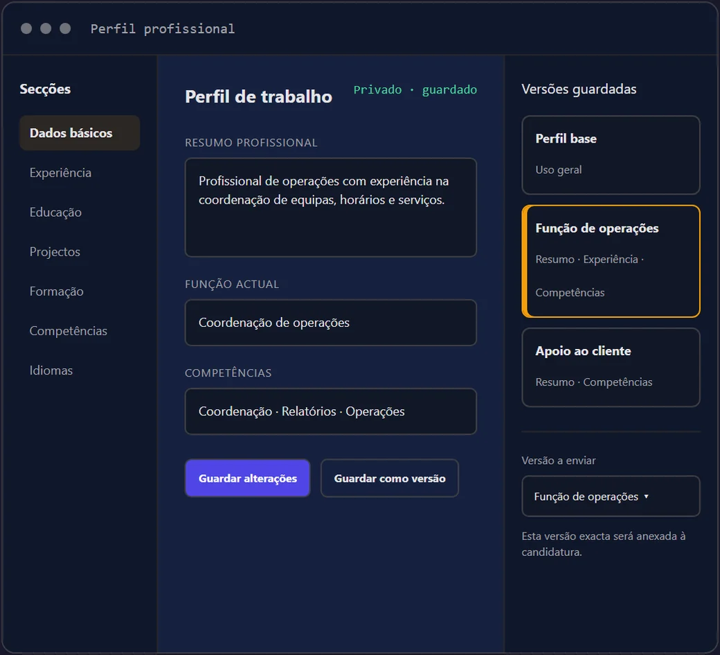Viewport: 720px width, 655px height.
Task: Click the note about versão exacta anexada
Action: pos(604,544)
